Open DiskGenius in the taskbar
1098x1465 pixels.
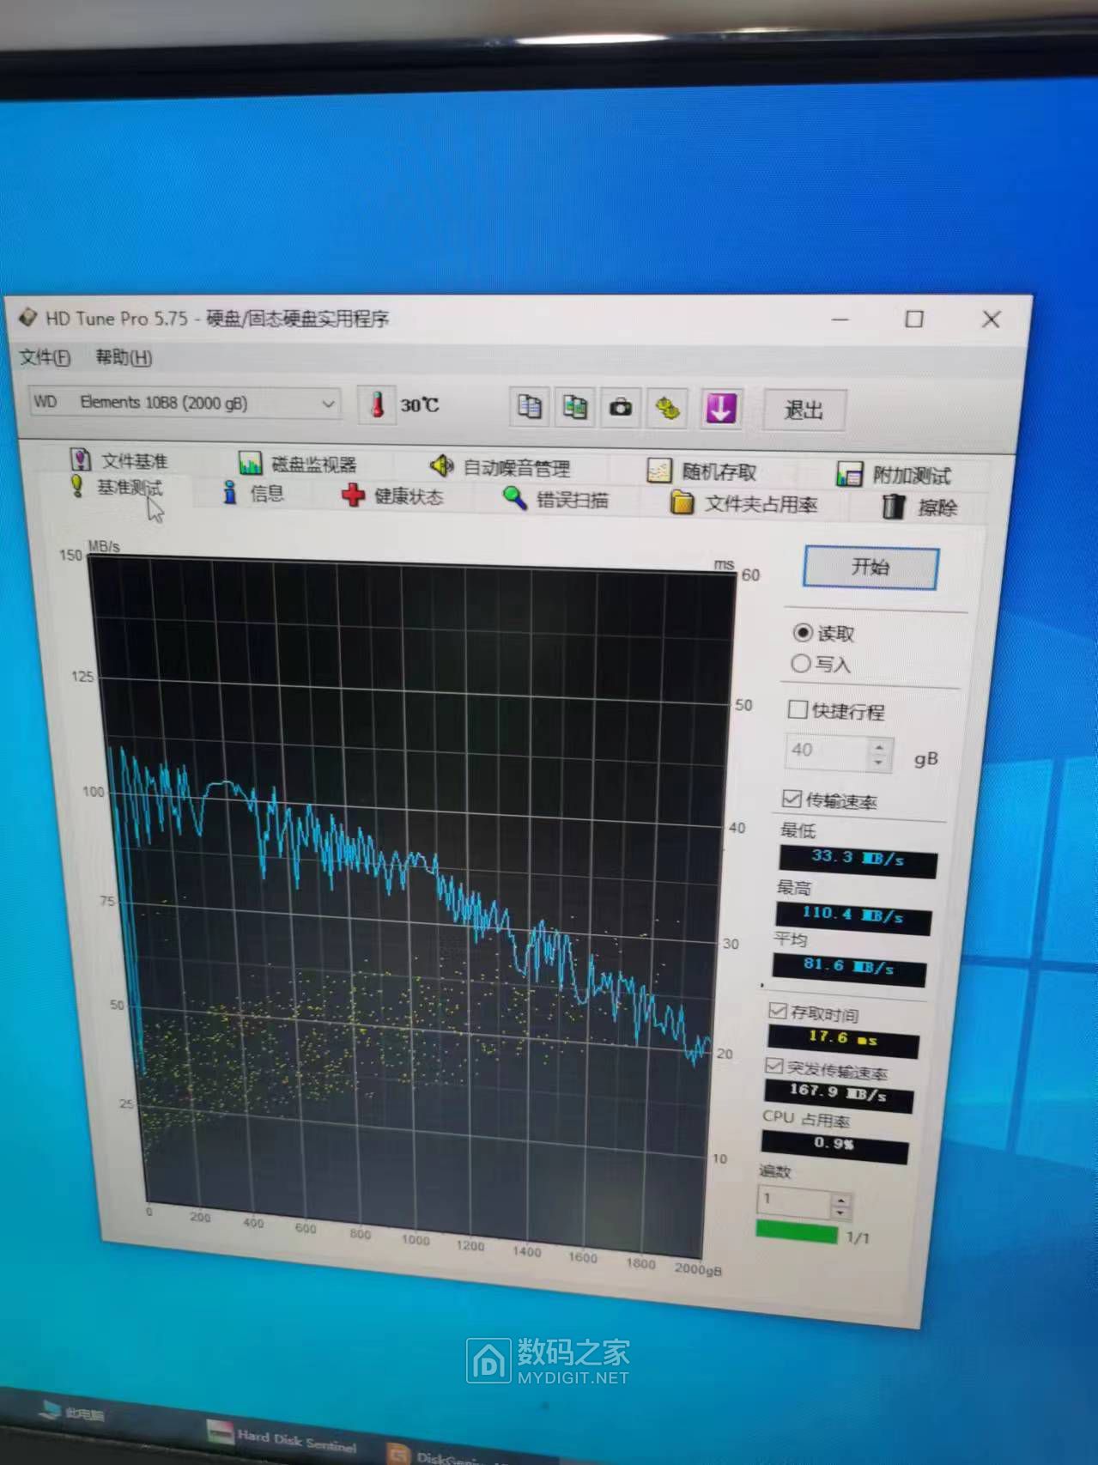click(446, 1455)
